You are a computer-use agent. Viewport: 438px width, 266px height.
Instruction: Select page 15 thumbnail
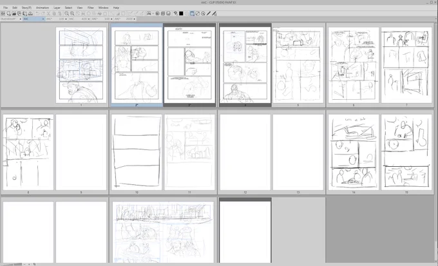point(406,152)
